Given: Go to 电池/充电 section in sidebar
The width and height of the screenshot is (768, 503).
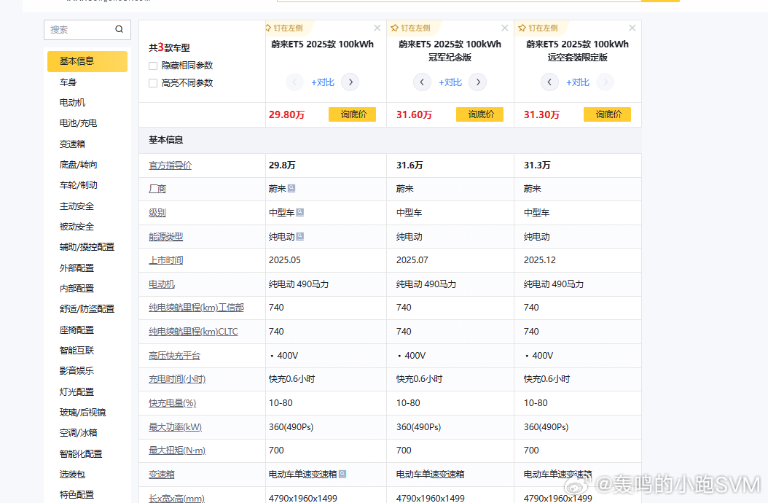Looking at the screenshot, I should tap(79, 123).
